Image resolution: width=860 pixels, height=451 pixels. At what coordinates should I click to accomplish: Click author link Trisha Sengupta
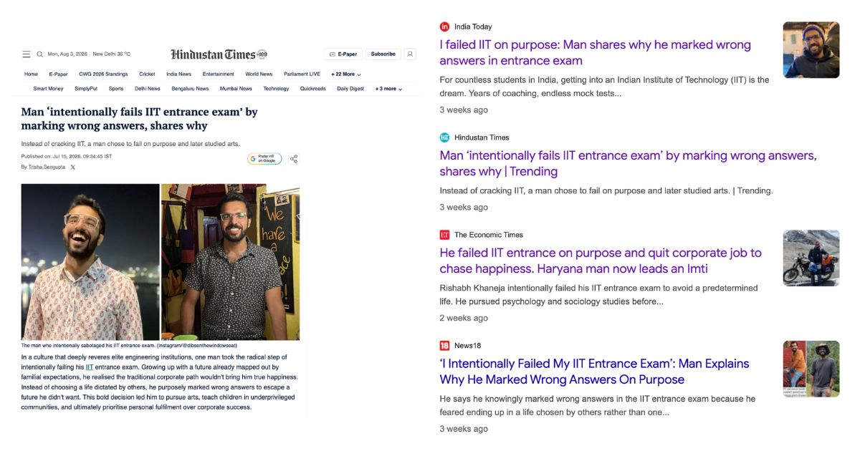(x=47, y=167)
